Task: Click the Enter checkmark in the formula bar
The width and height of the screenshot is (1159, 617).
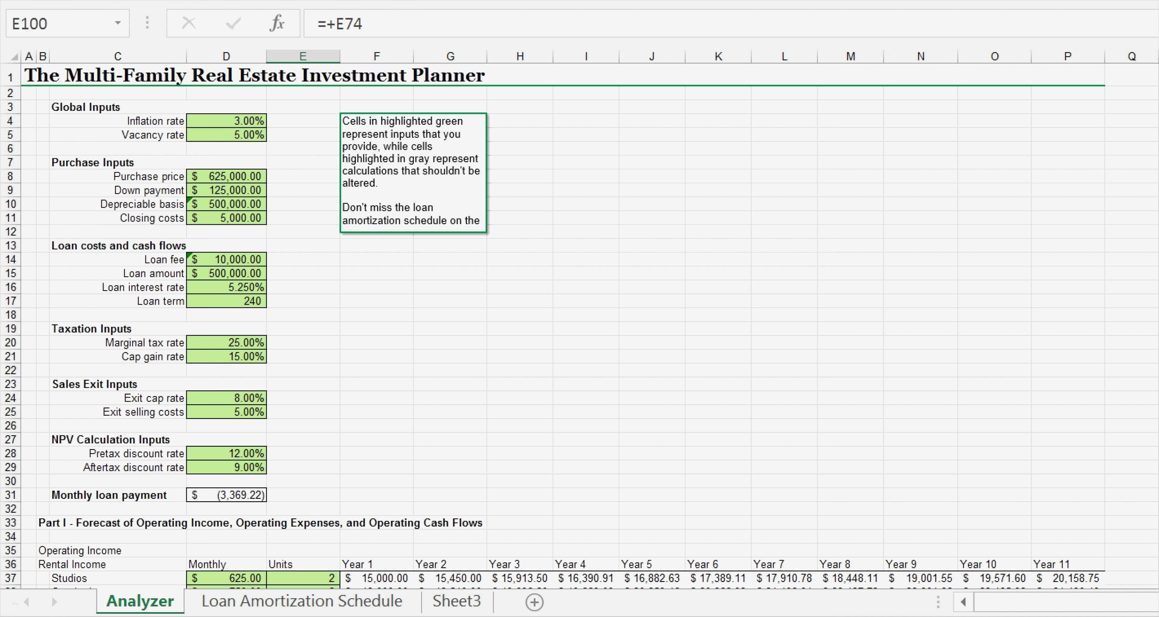Action: [233, 24]
